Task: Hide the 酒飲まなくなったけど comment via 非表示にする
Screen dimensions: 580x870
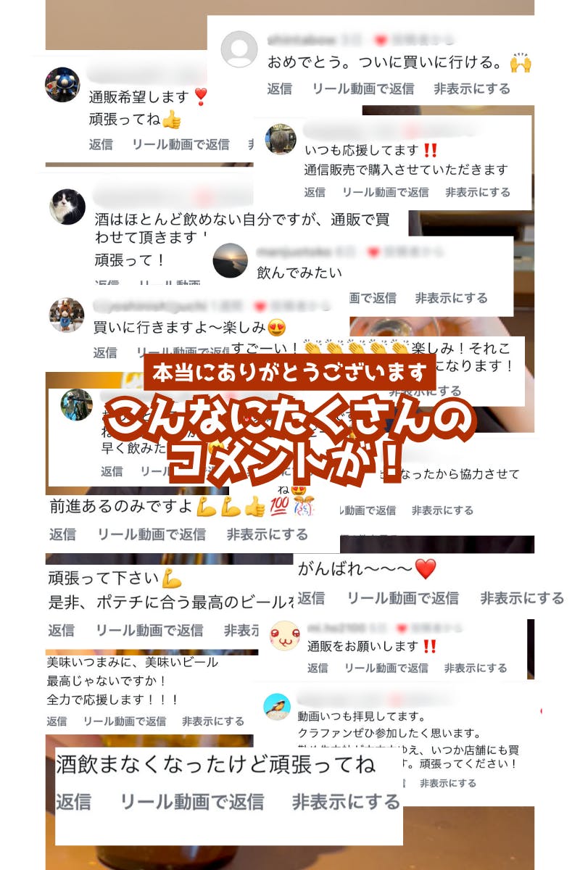Action: point(346,802)
